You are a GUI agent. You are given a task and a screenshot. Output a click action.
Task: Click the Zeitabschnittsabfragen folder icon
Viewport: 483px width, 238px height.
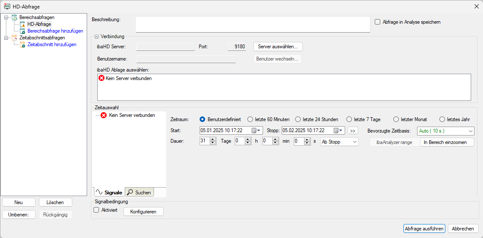[x=14, y=38]
